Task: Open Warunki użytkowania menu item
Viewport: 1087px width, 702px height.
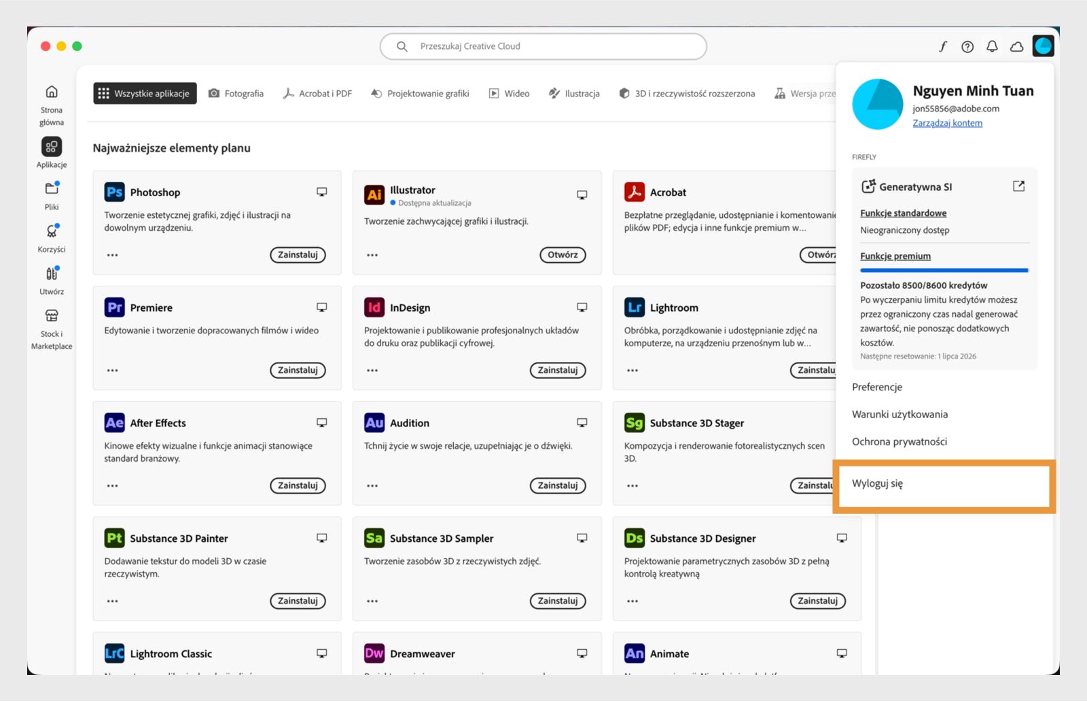Action: 899,414
